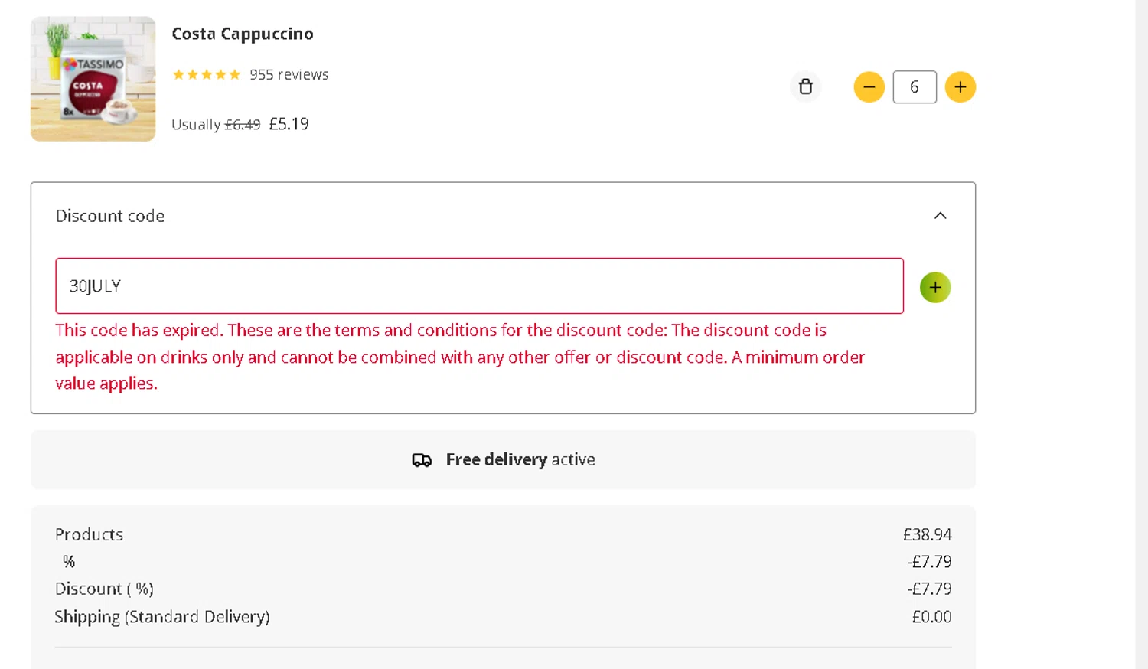Delete Costa Cappuccino using the trash icon
This screenshot has width=1148, height=669.
[805, 86]
